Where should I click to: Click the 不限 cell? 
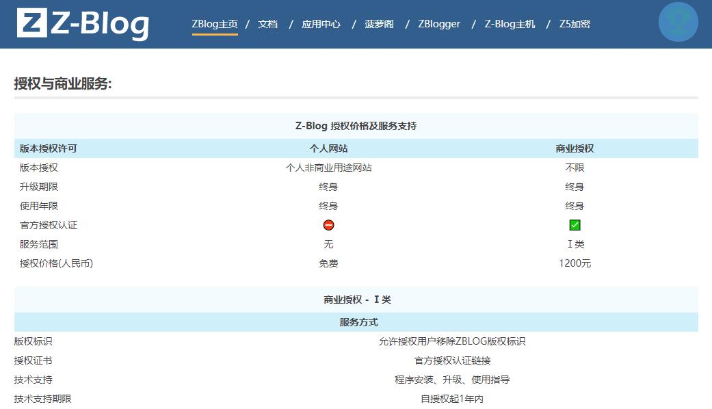(x=575, y=168)
